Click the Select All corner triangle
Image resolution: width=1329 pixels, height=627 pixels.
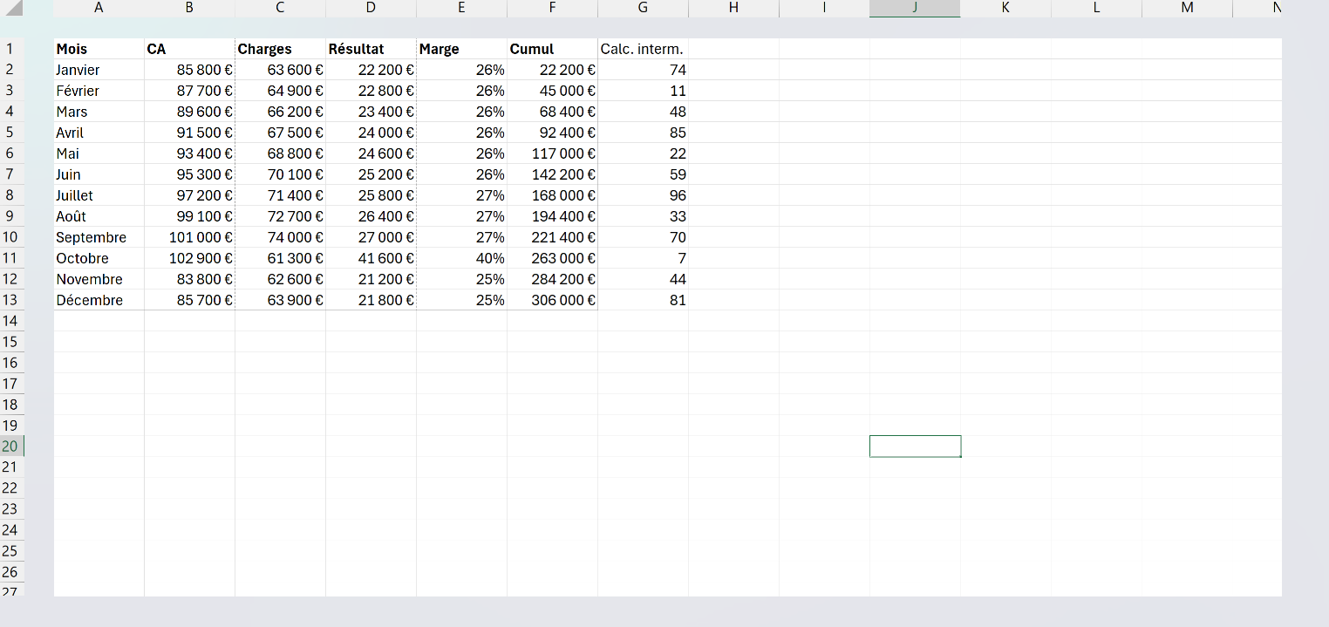(x=15, y=8)
